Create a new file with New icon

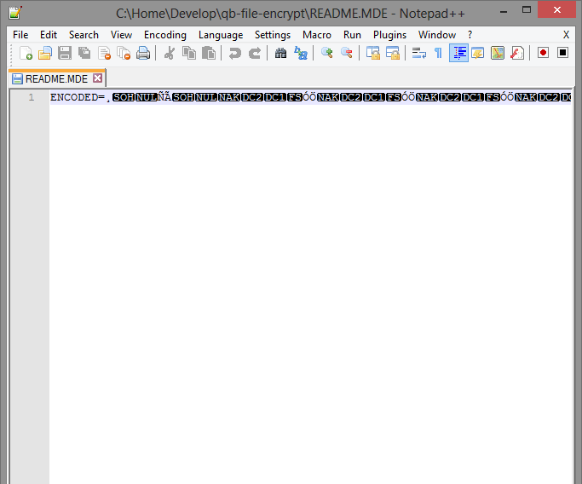point(26,53)
